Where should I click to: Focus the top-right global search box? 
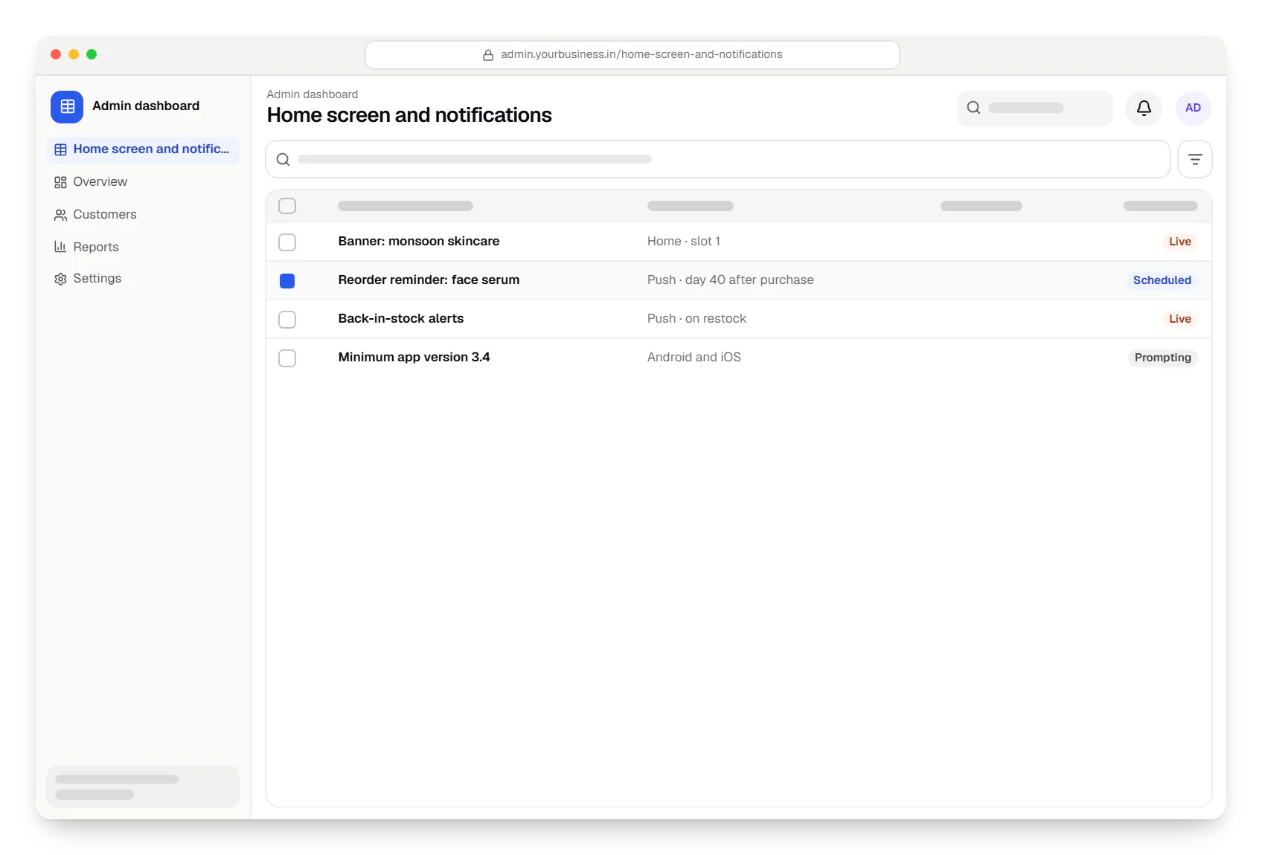[1034, 109]
